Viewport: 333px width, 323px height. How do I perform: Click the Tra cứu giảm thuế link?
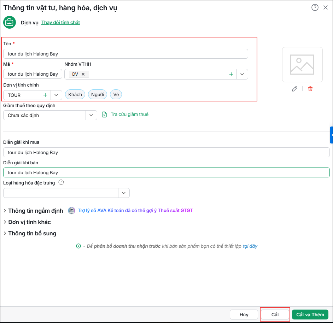[x=129, y=114]
